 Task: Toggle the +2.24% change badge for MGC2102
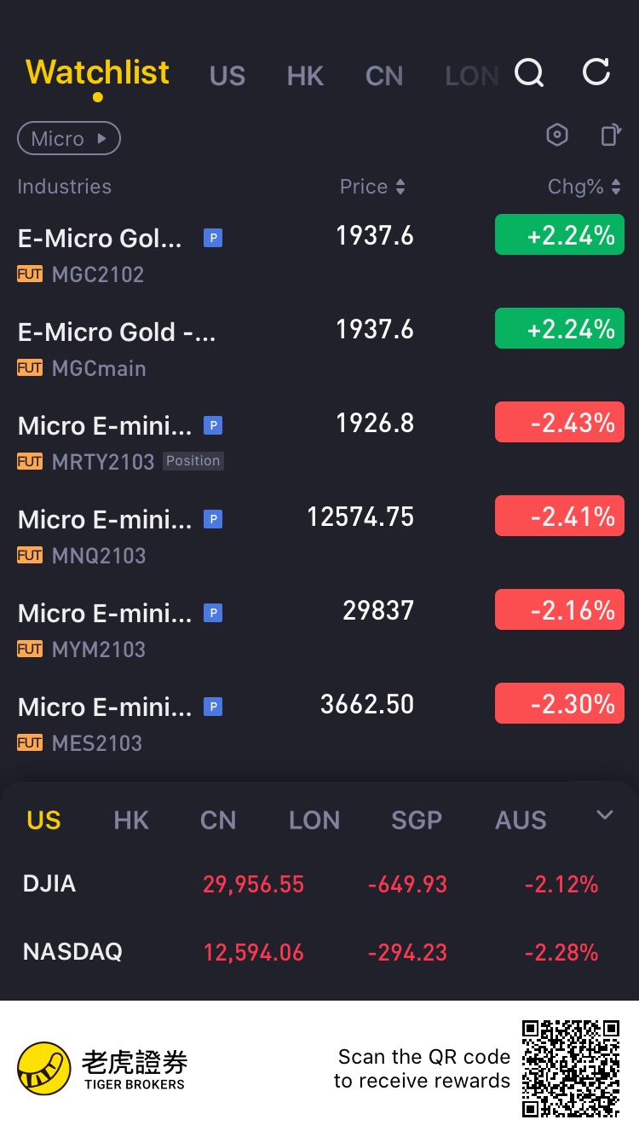[559, 235]
